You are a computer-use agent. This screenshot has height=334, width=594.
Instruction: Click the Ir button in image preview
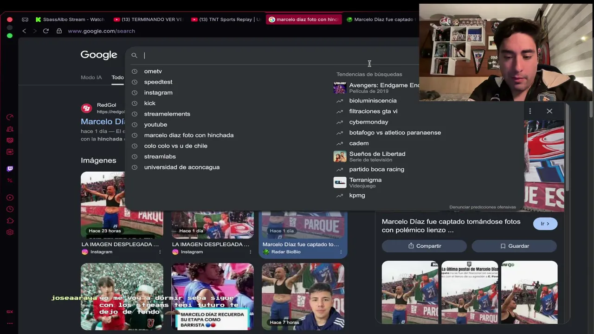click(545, 224)
